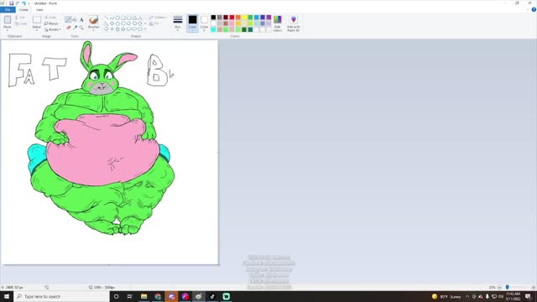Switch to the Home tab
537x302 pixels.
coord(23,9)
